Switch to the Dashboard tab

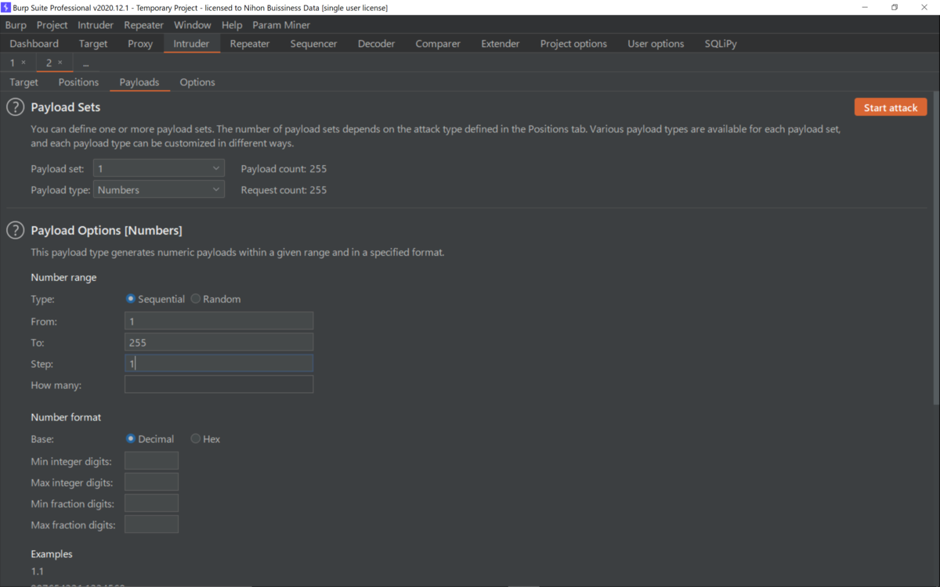pos(34,44)
